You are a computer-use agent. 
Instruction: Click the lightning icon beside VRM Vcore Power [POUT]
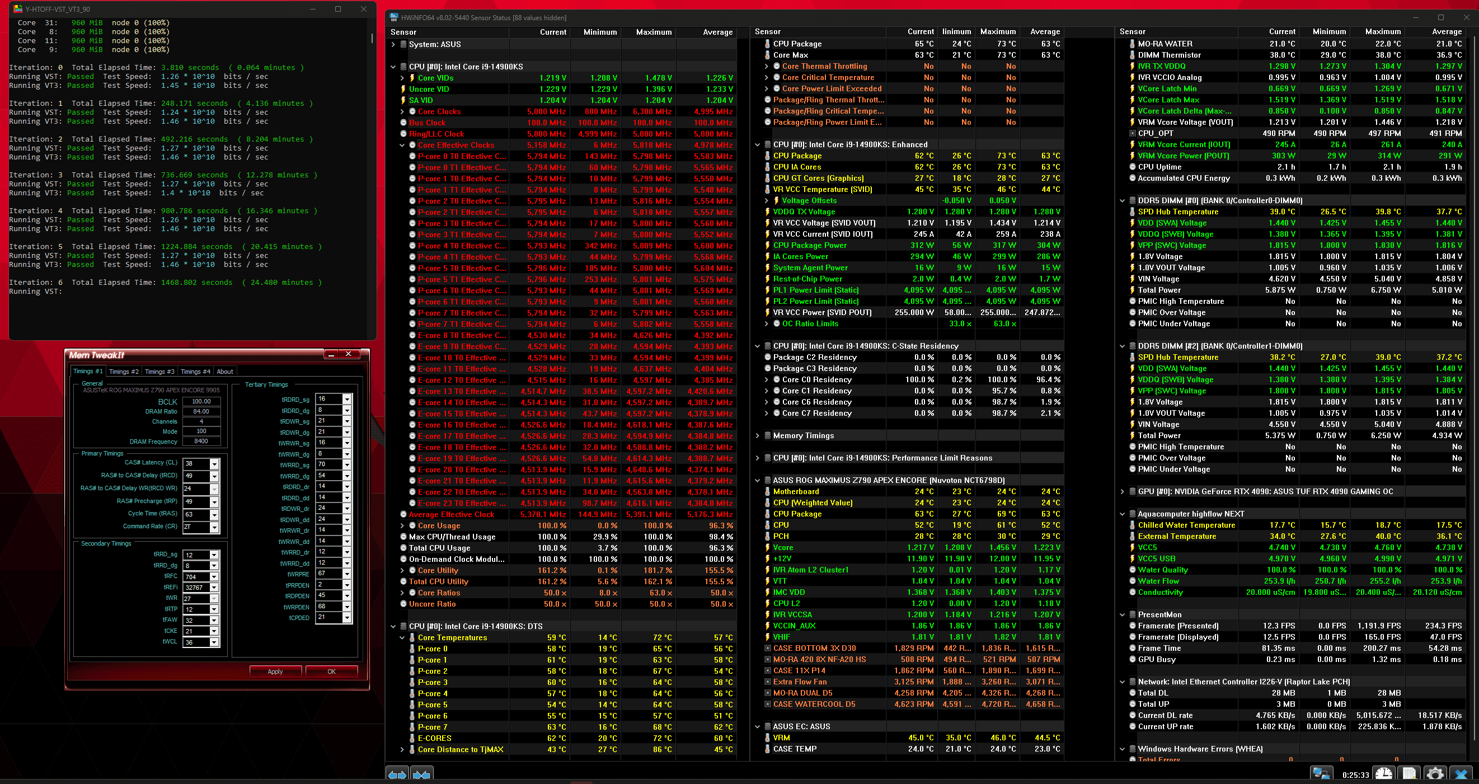[x=1132, y=156]
